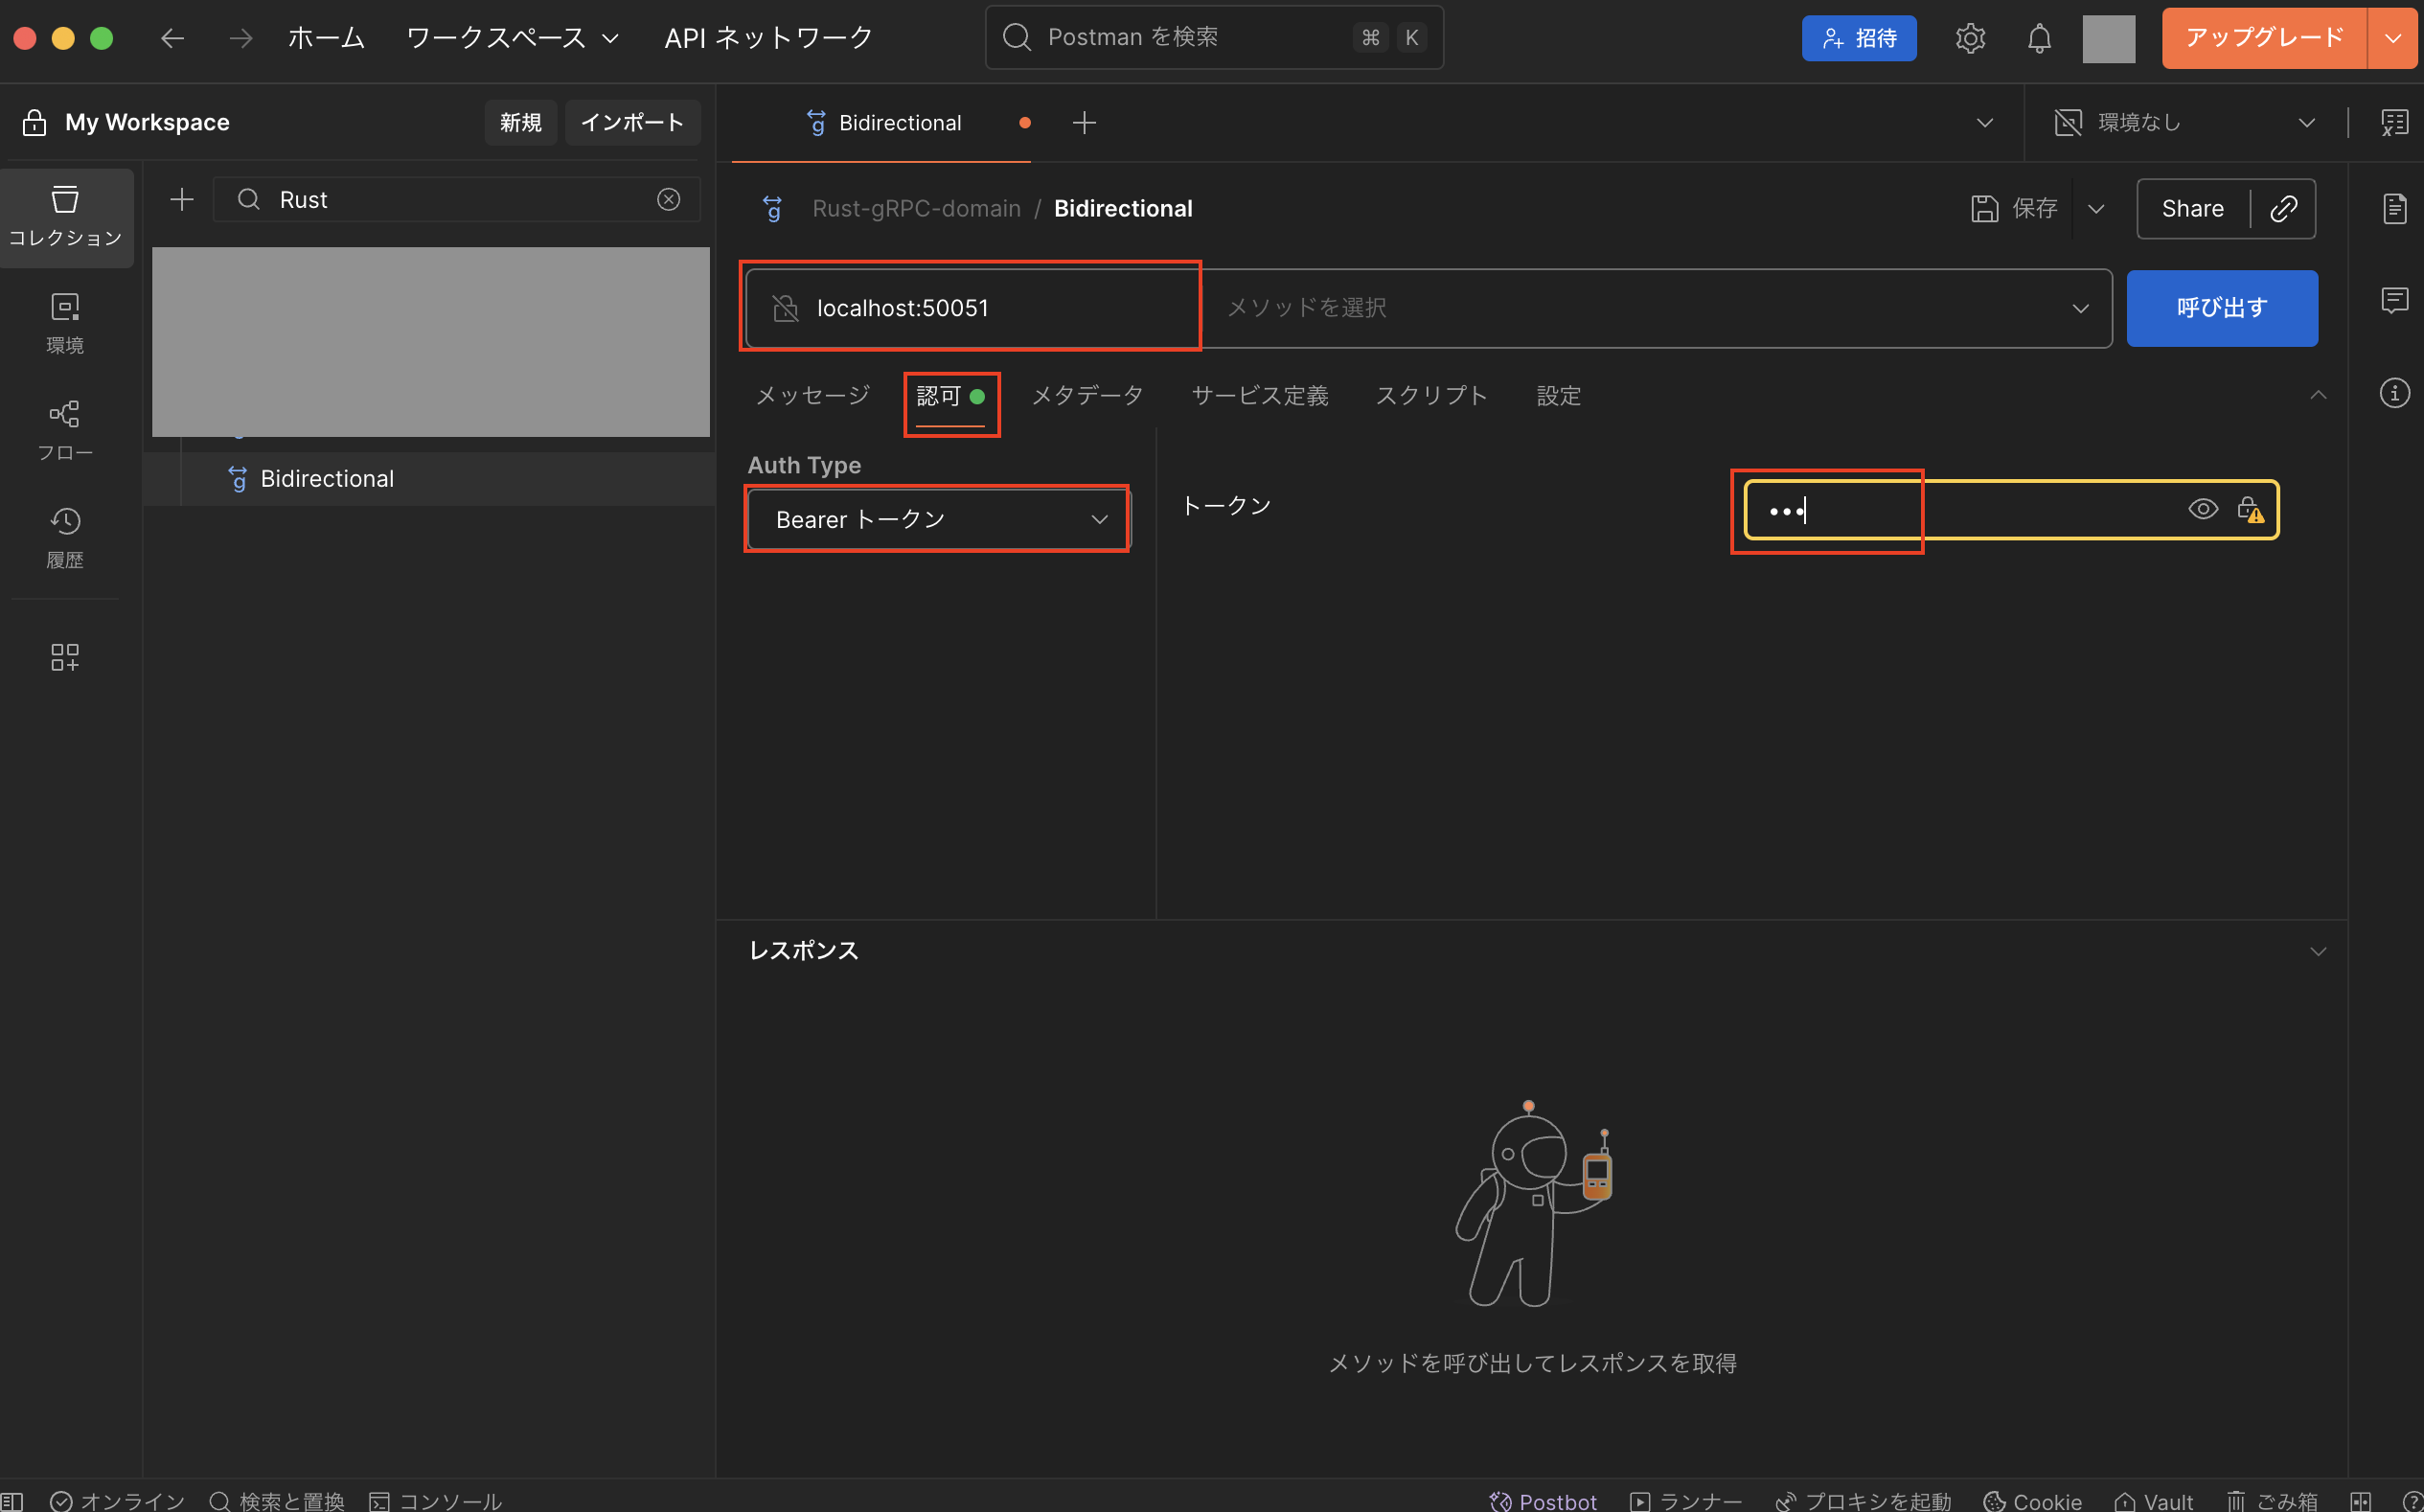This screenshot has width=2424, height=1512.
Task: Switch to the メタデータ tab
Action: click(1087, 395)
